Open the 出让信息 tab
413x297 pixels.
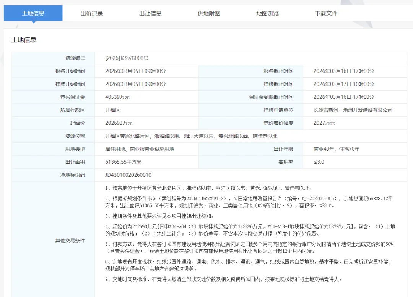150,13
